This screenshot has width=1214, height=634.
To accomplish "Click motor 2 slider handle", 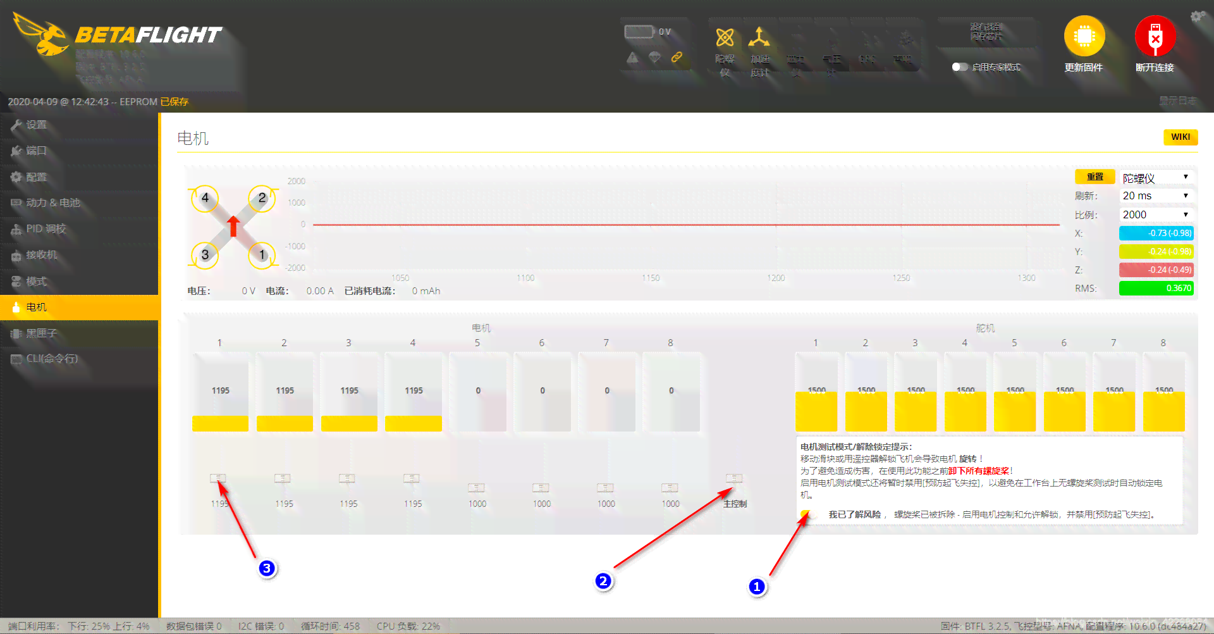I will coord(283,478).
